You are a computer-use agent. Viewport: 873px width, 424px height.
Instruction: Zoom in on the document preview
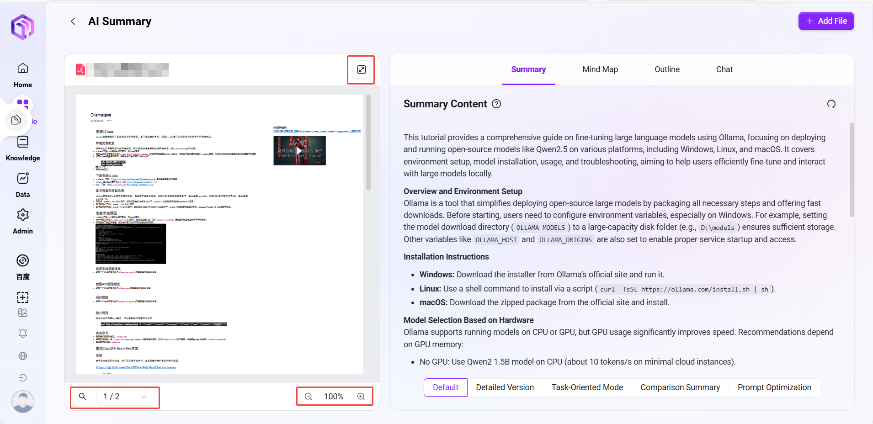[x=361, y=397]
